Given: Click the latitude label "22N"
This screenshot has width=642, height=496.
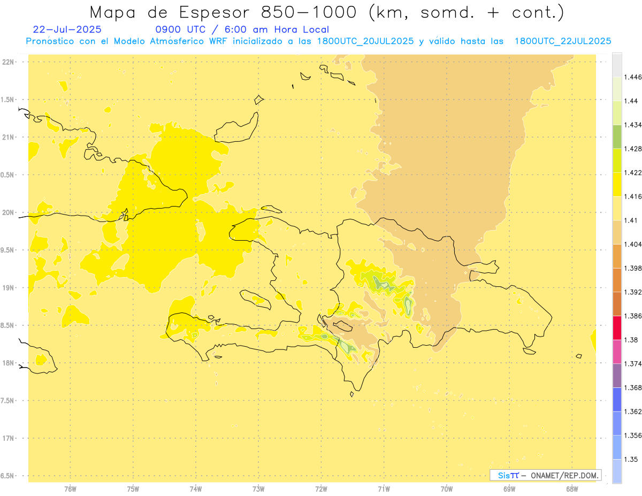Looking at the screenshot, I should click(7, 62).
